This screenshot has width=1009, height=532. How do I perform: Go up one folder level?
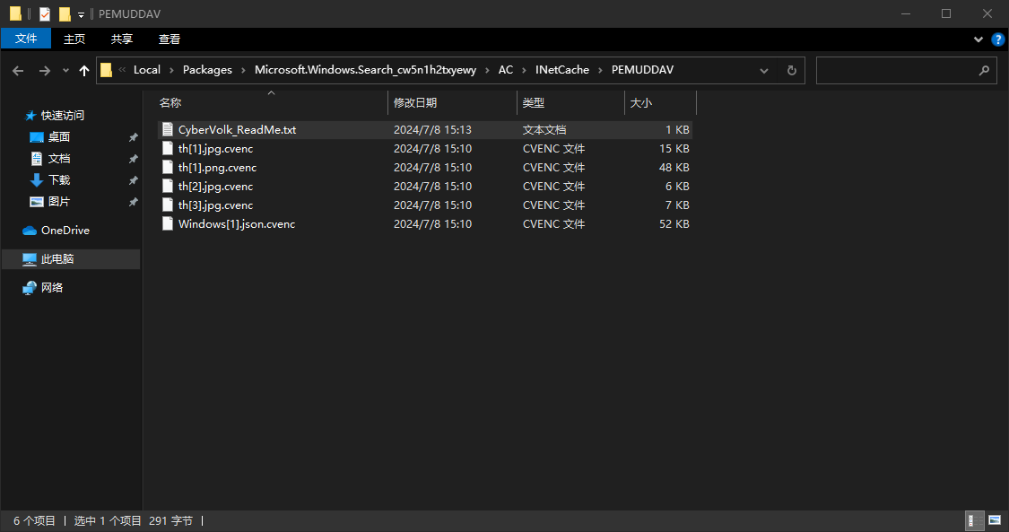coord(83,71)
